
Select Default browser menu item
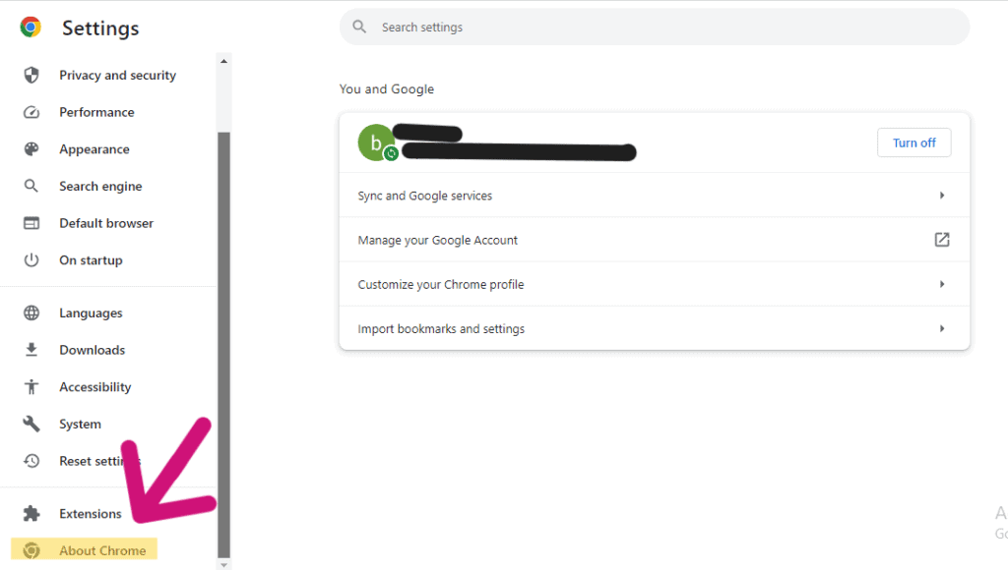(106, 223)
